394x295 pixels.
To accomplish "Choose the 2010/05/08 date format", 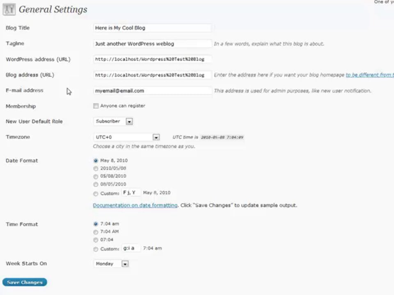I will 96,168.
